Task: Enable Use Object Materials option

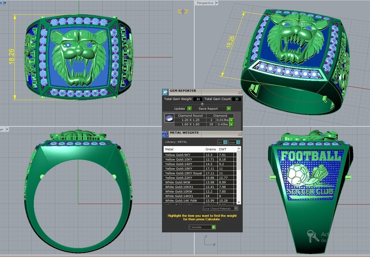Action: (221, 208)
